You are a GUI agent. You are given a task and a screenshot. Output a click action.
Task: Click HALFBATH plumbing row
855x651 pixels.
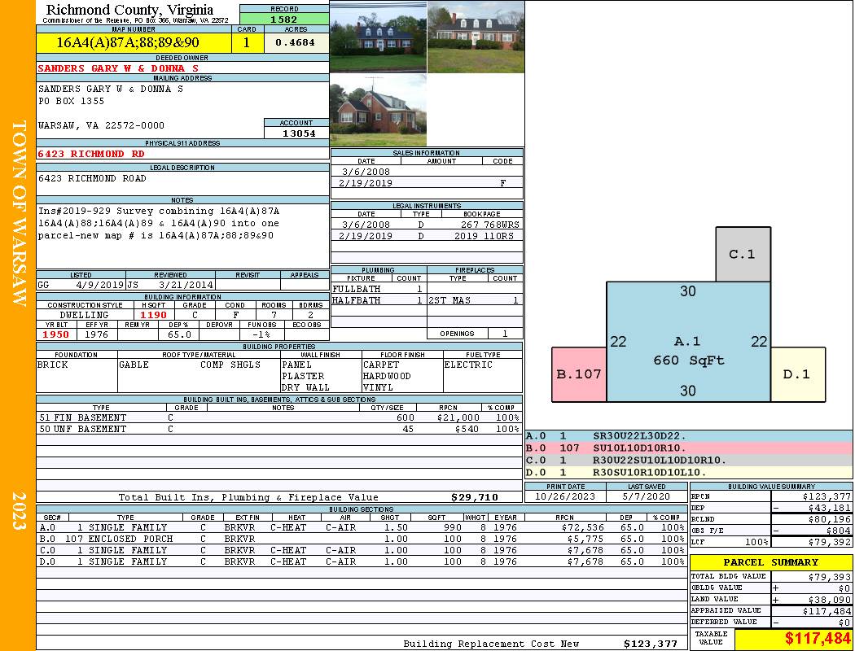pos(379,300)
